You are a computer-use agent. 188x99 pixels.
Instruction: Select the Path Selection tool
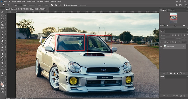click(2, 67)
